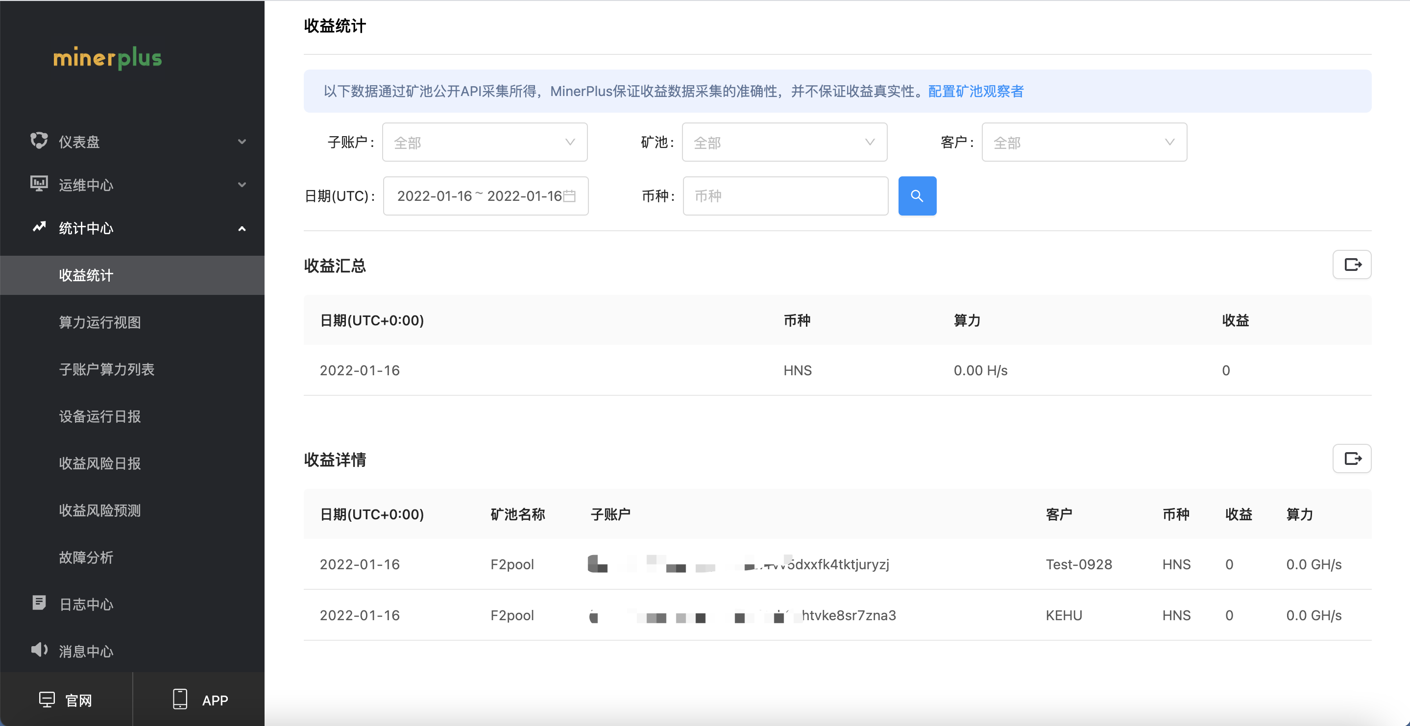
Task: Open 收益风险预测 page
Action: click(99, 511)
